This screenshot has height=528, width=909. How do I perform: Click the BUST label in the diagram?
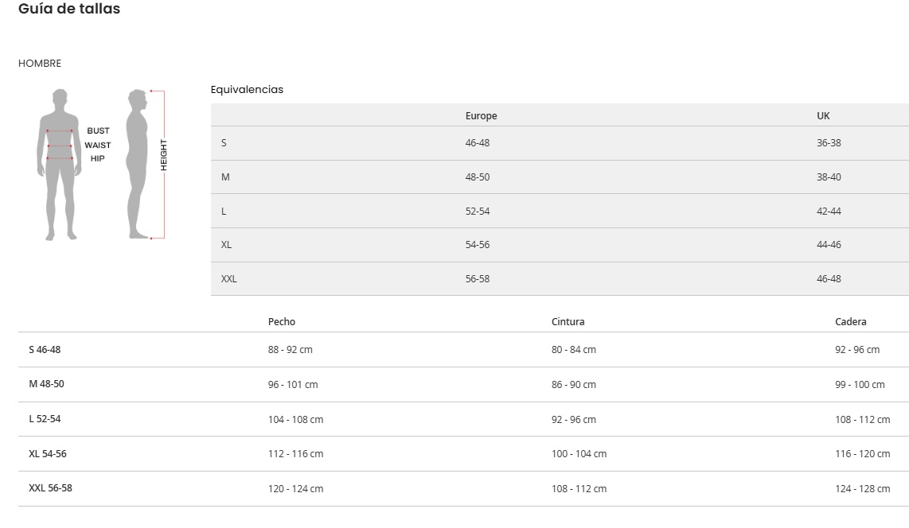click(99, 131)
